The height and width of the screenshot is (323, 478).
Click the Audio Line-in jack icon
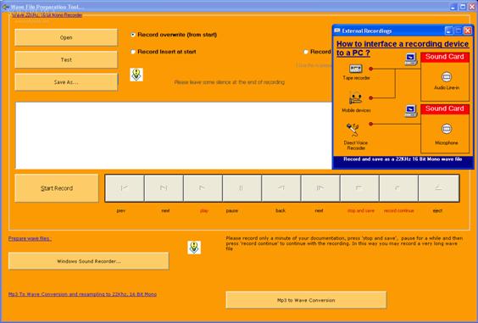(447, 77)
